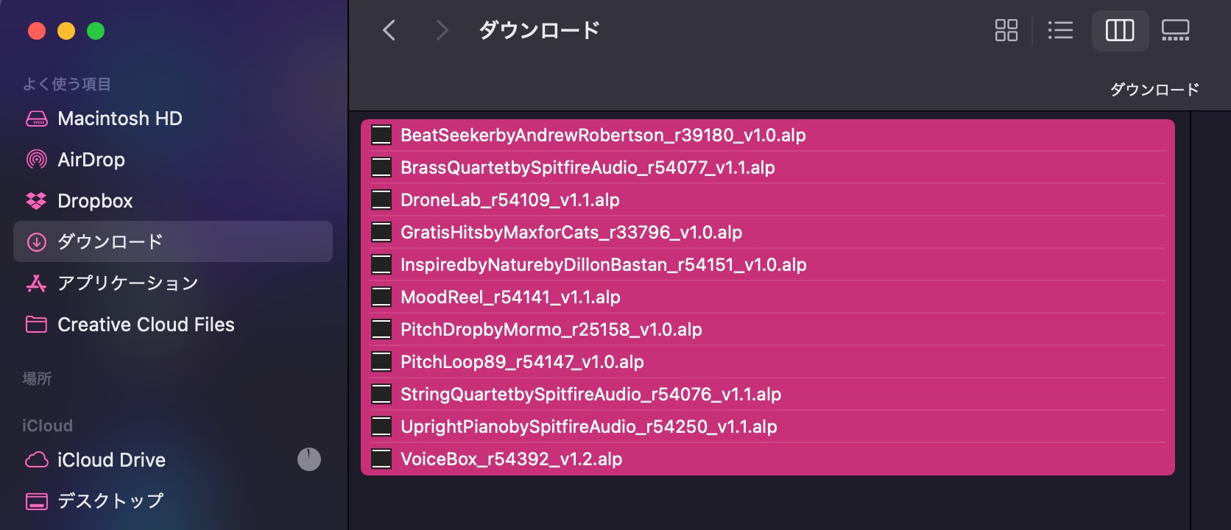Click file icon of GratisHitsbyMaxforCats
This screenshot has width=1231, height=530.
pyautogui.click(x=381, y=232)
